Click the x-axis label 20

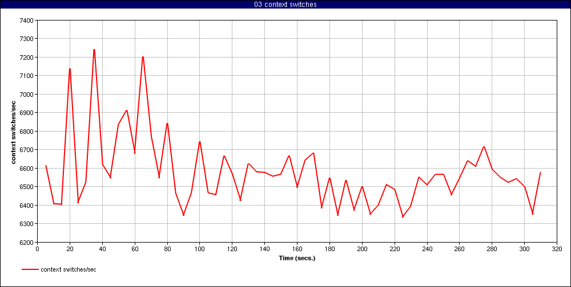pos(70,249)
